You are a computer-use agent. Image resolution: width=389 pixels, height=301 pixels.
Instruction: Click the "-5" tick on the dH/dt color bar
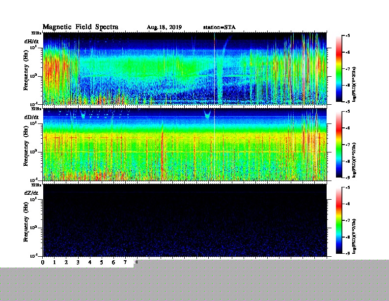[348, 35]
